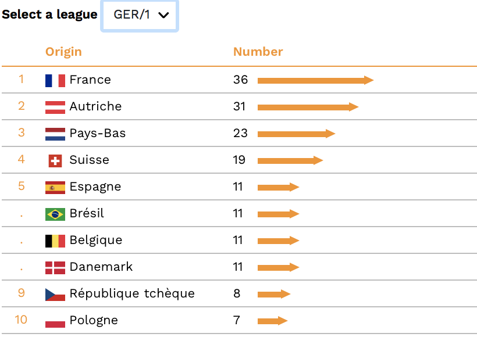Click the Brésil flag icon
This screenshot has height=337, width=477.
click(x=55, y=214)
